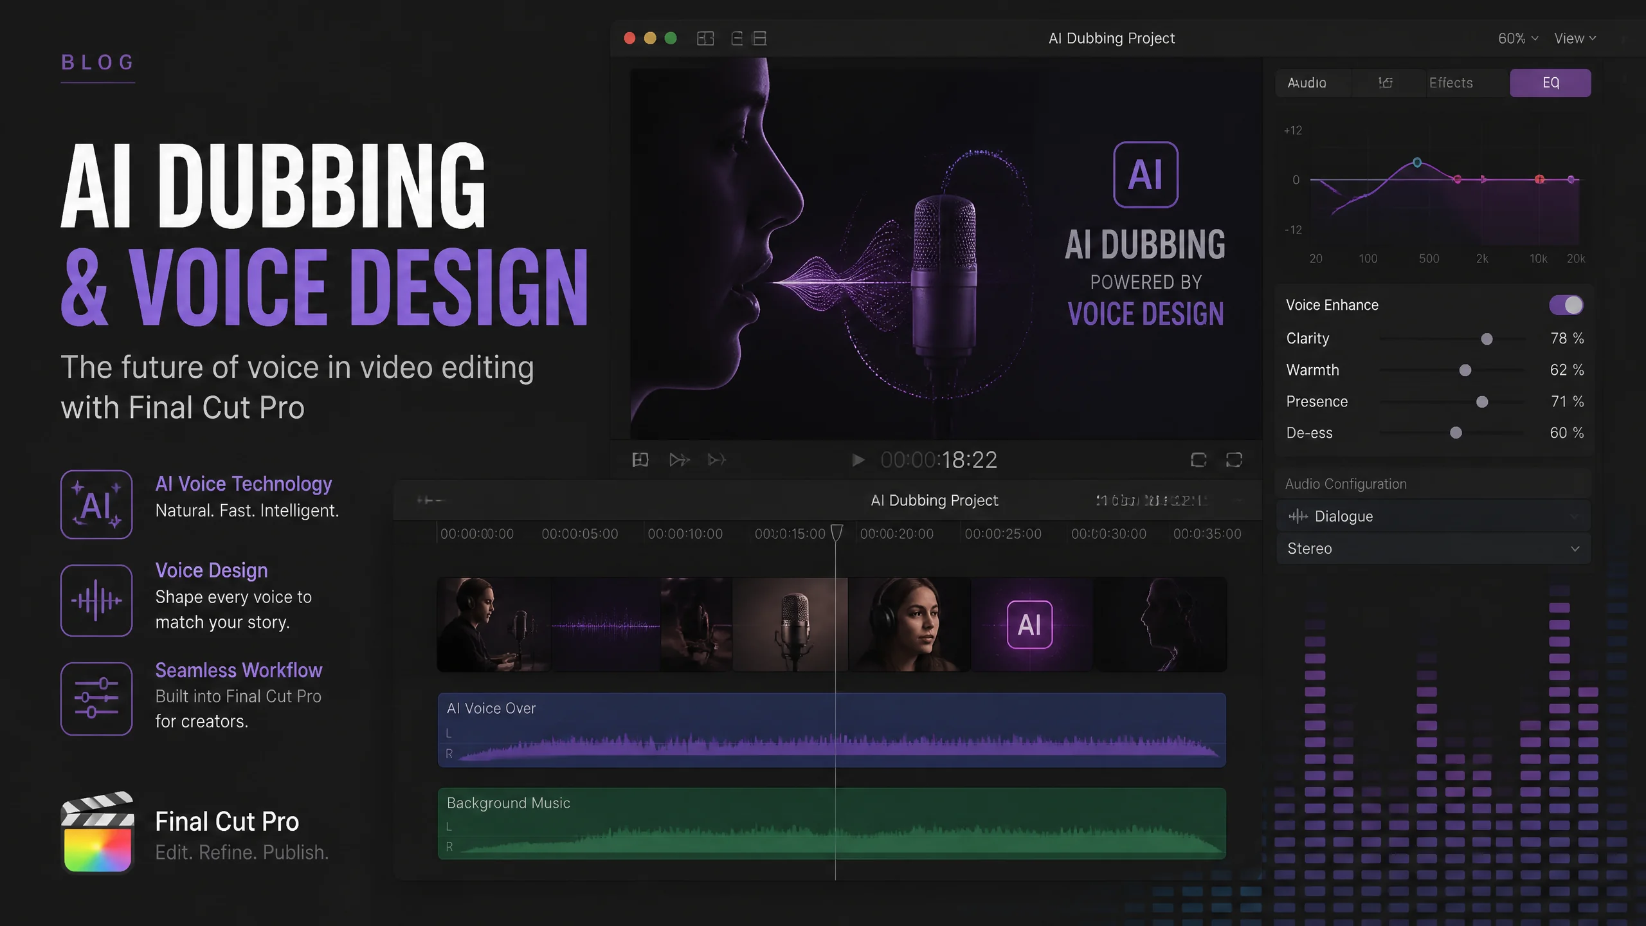The width and height of the screenshot is (1646, 926).
Task: Click the 78 % Clarity value
Action: (1567, 338)
